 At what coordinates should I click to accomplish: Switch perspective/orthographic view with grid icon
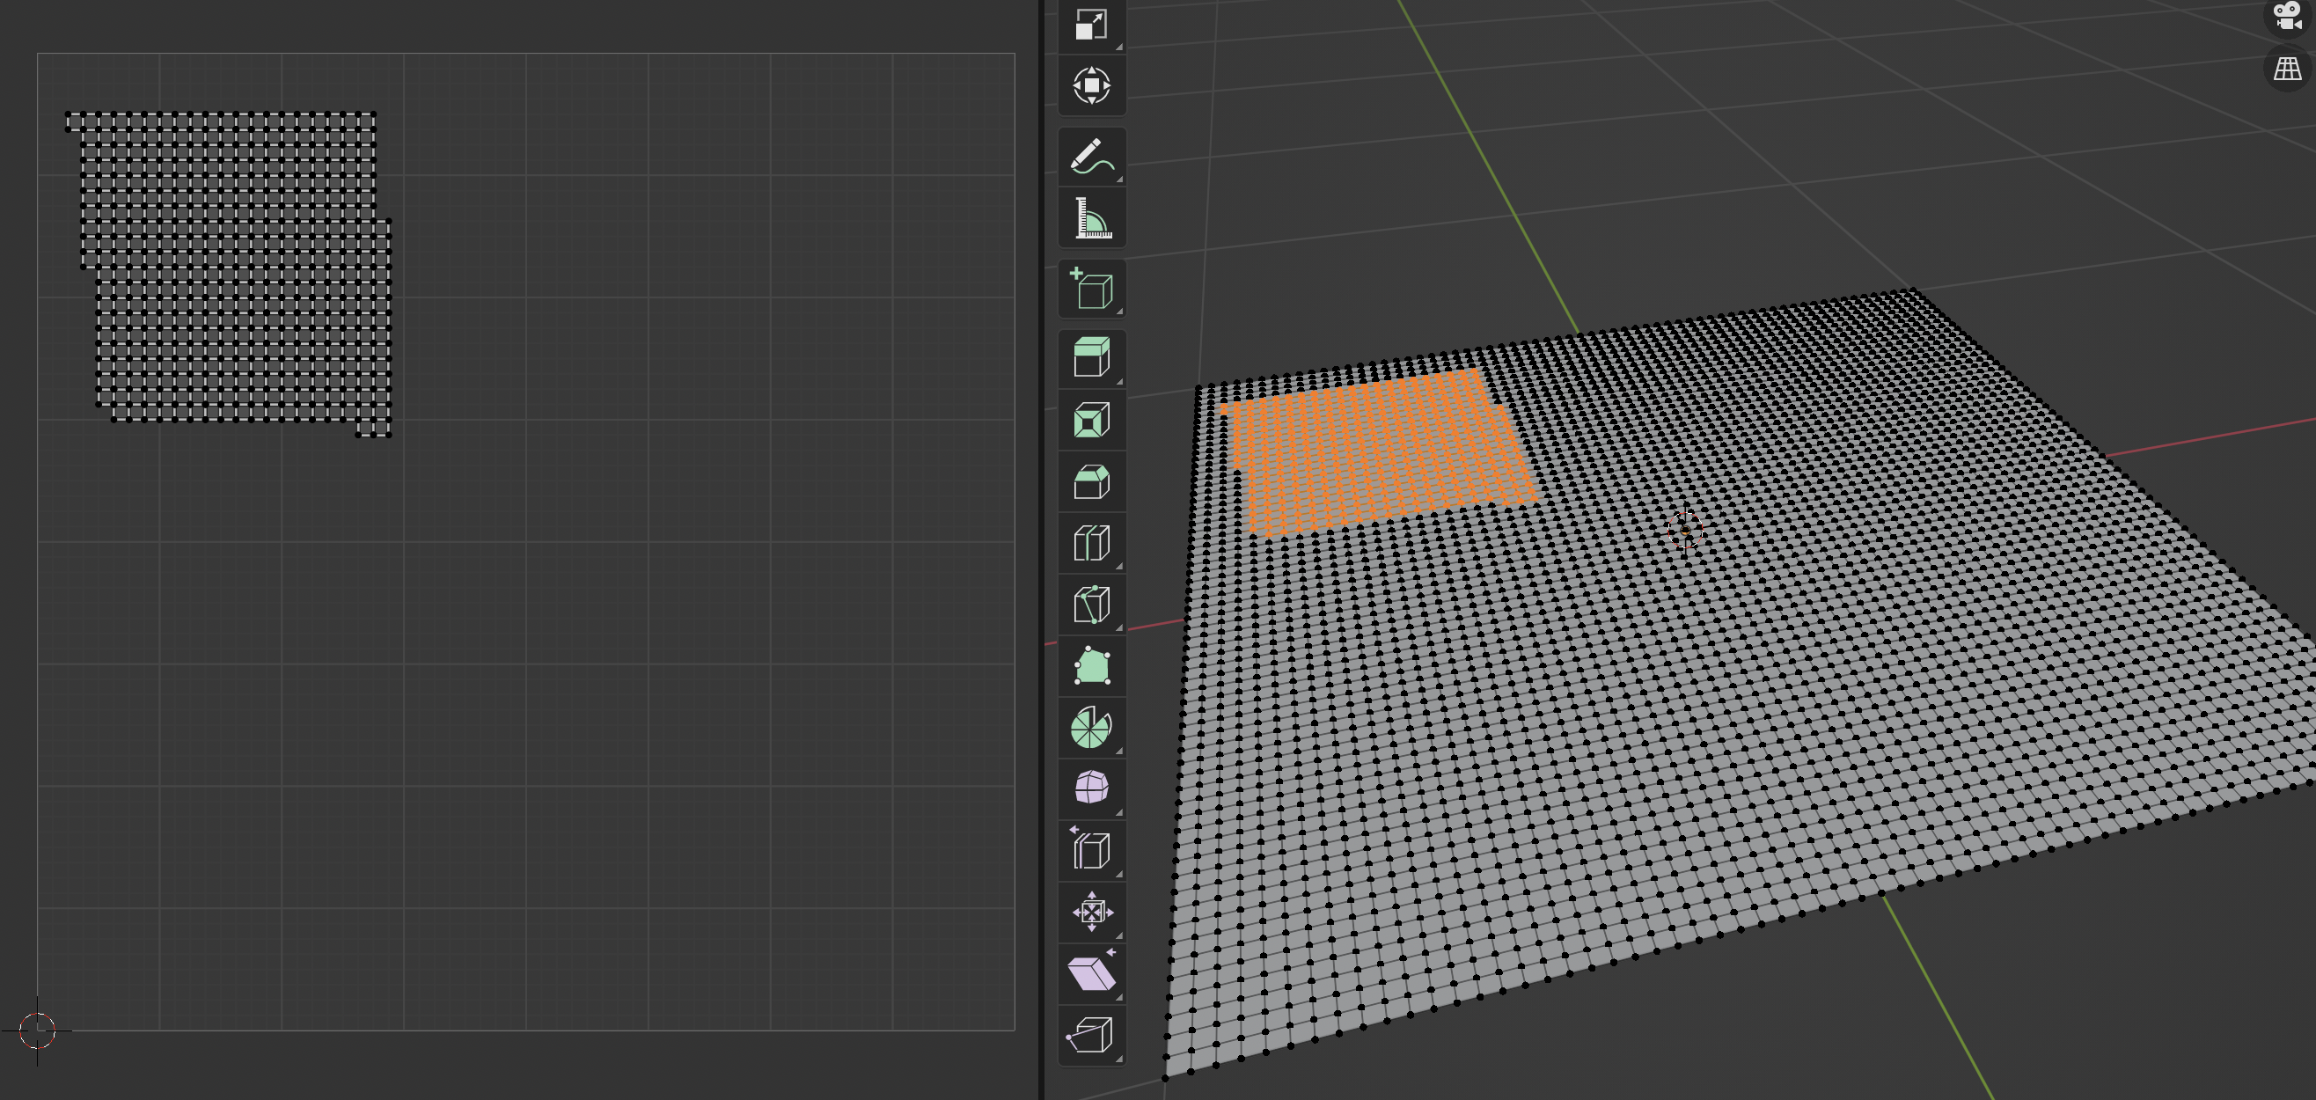pos(2286,69)
